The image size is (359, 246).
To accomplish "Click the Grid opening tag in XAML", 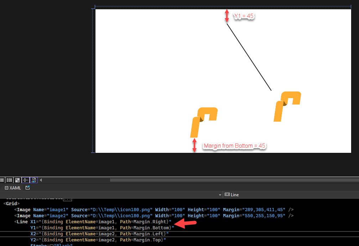I will (11, 204).
